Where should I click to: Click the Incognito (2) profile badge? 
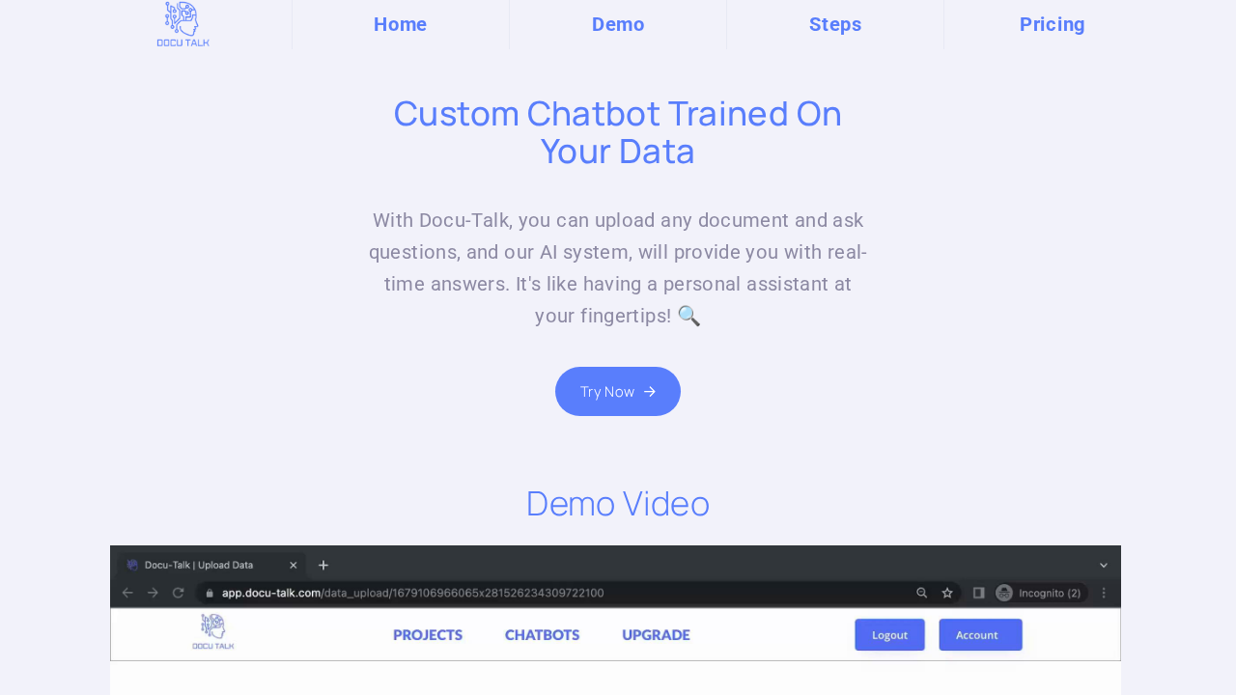tap(1039, 593)
